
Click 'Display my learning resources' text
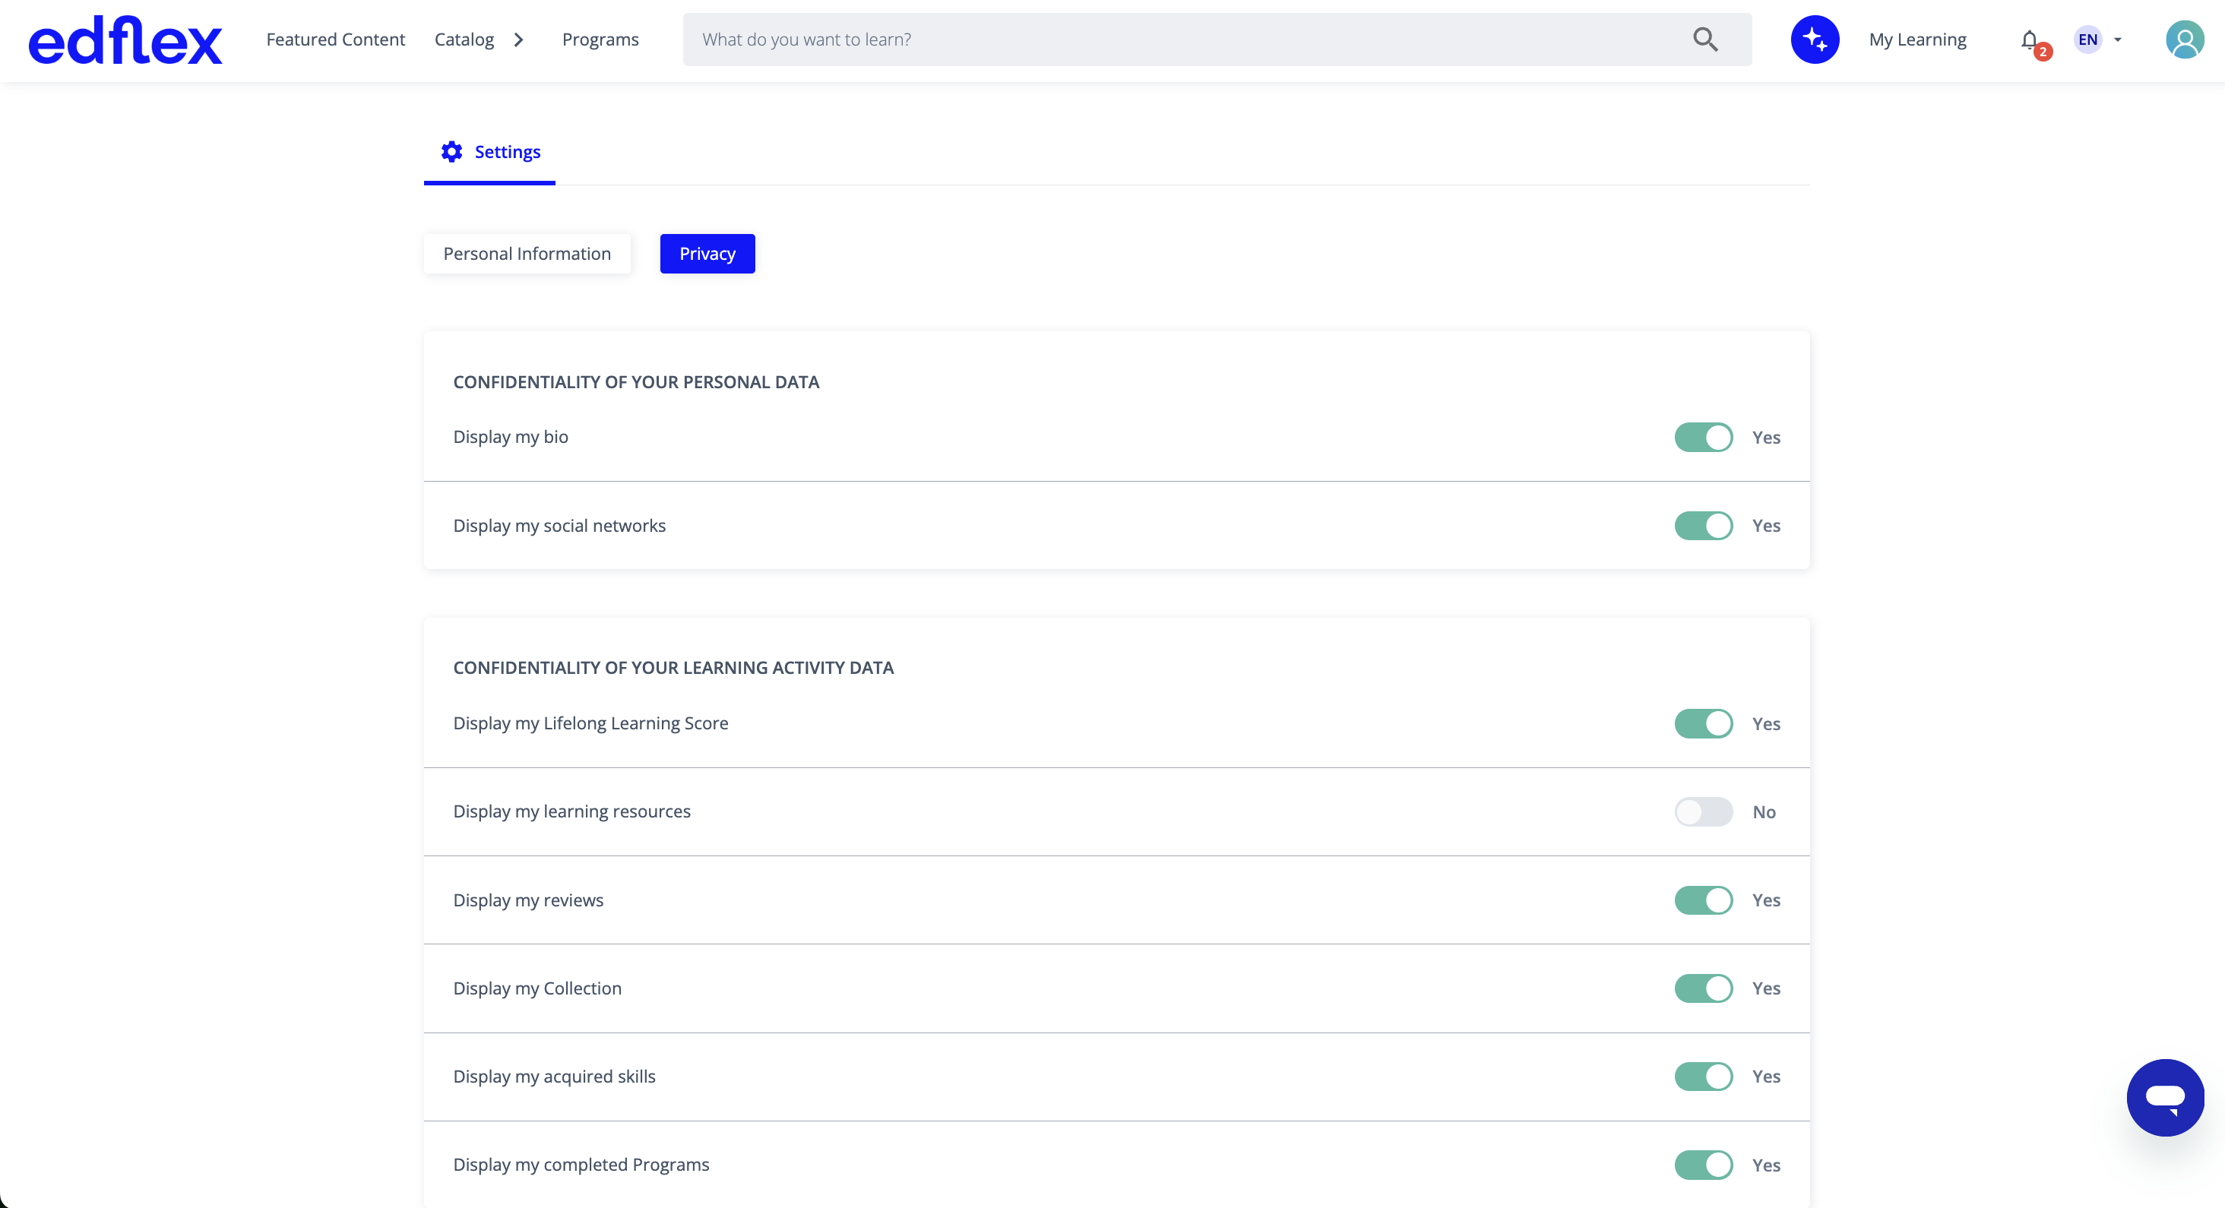(571, 811)
